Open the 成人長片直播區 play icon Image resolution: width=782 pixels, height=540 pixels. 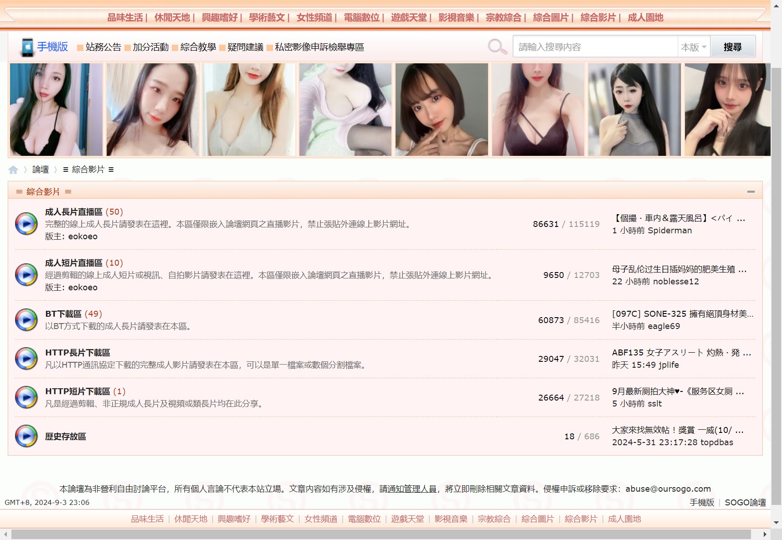pyautogui.click(x=26, y=224)
